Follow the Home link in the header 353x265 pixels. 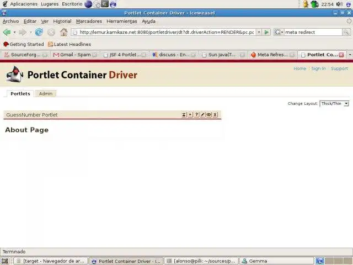[299, 68]
